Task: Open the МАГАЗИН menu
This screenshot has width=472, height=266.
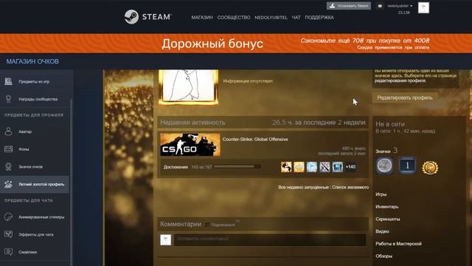Action: pos(202,18)
